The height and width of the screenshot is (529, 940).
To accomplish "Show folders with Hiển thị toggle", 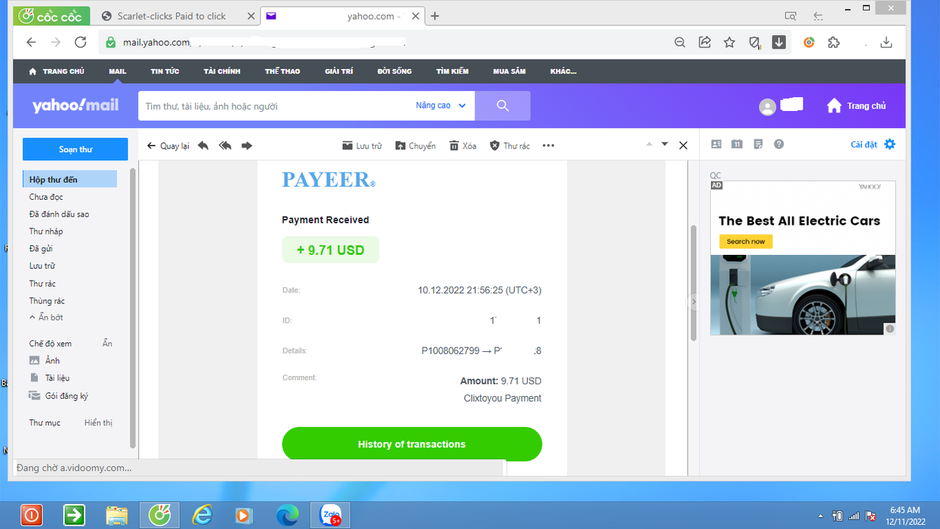I will pyautogui.click(x=98, y=422).
